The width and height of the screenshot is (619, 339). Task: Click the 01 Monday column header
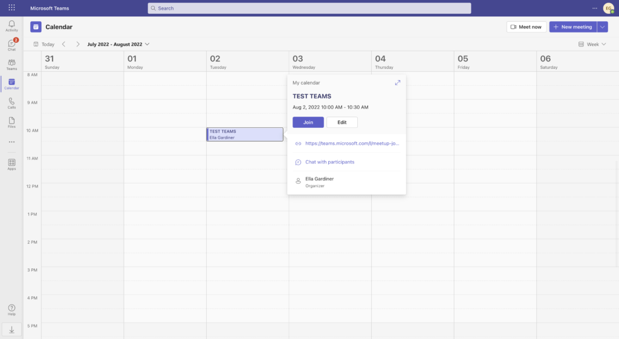pyautogui.click(x=165, y=62)
